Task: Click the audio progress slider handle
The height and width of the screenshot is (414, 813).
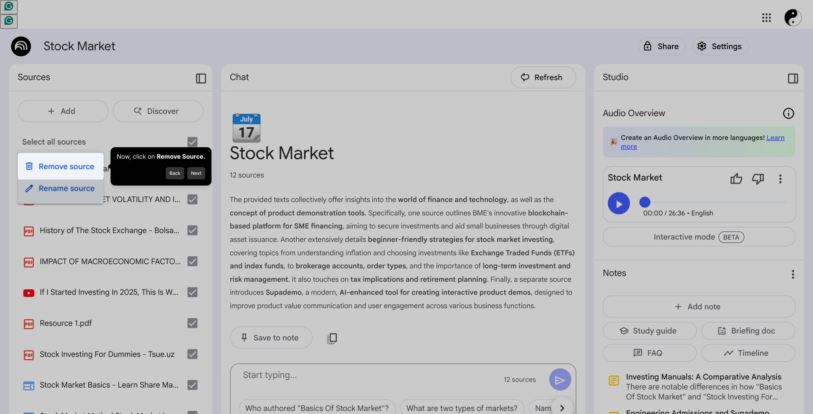Action: tap(645, 202)
